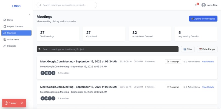Click the user avatar icon
The image size is (221, 109).
[203, 5]
